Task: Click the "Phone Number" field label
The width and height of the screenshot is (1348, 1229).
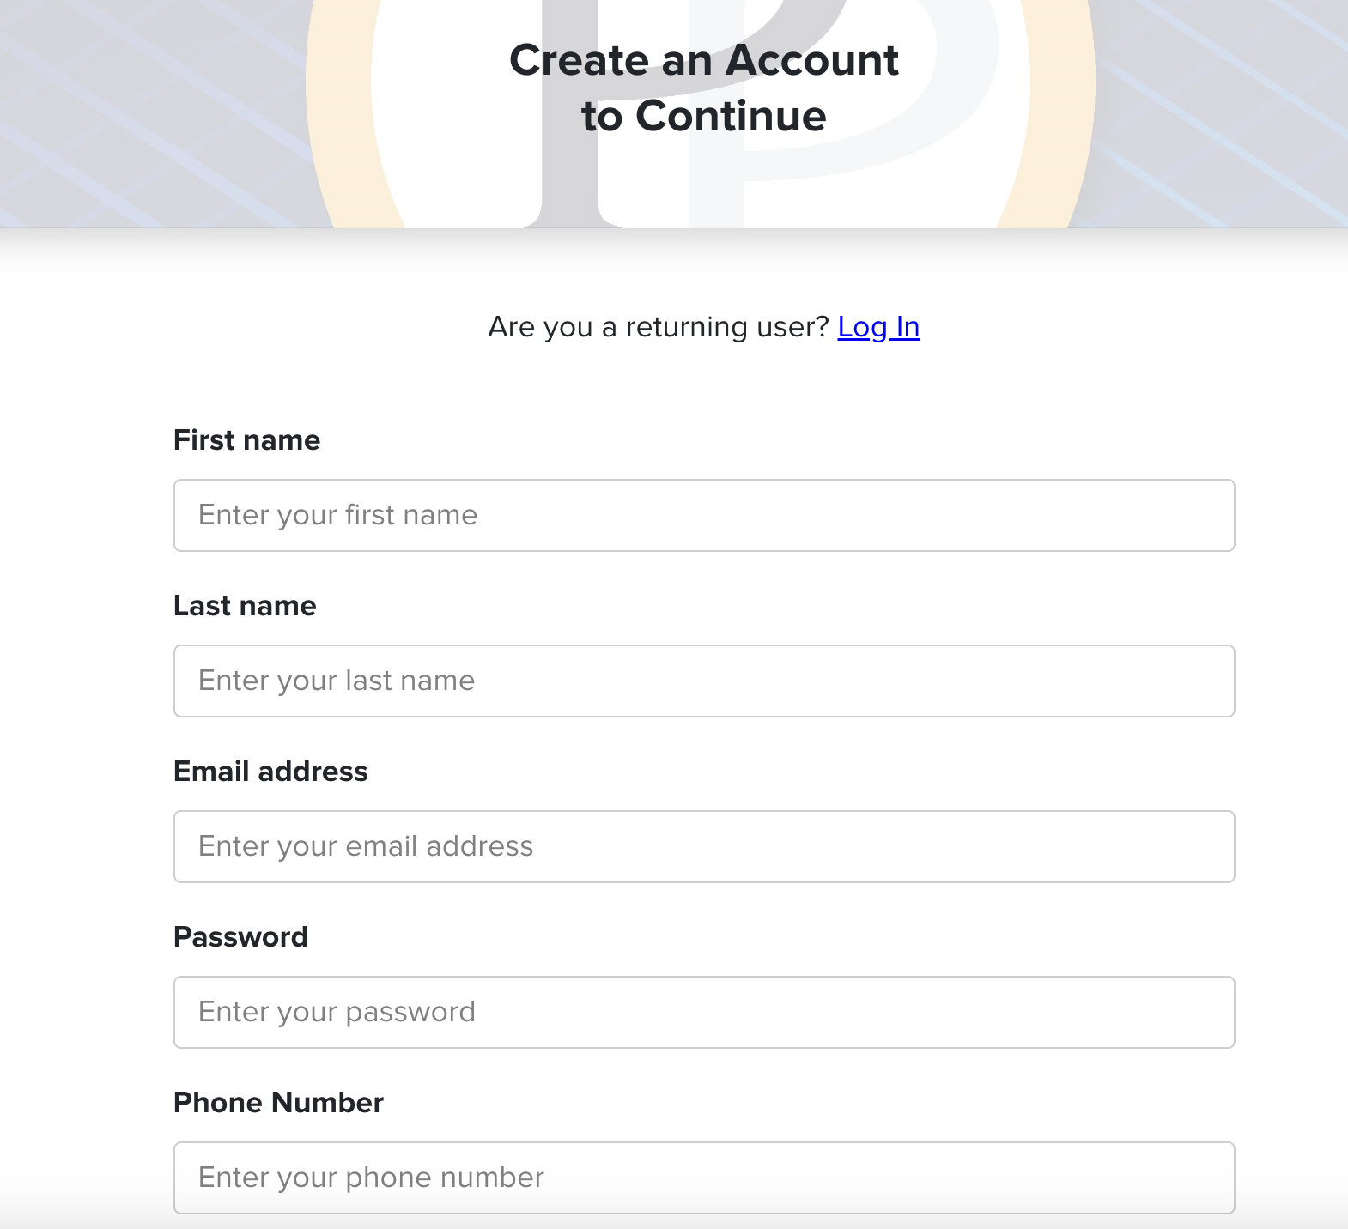Action: [278, 1103]
